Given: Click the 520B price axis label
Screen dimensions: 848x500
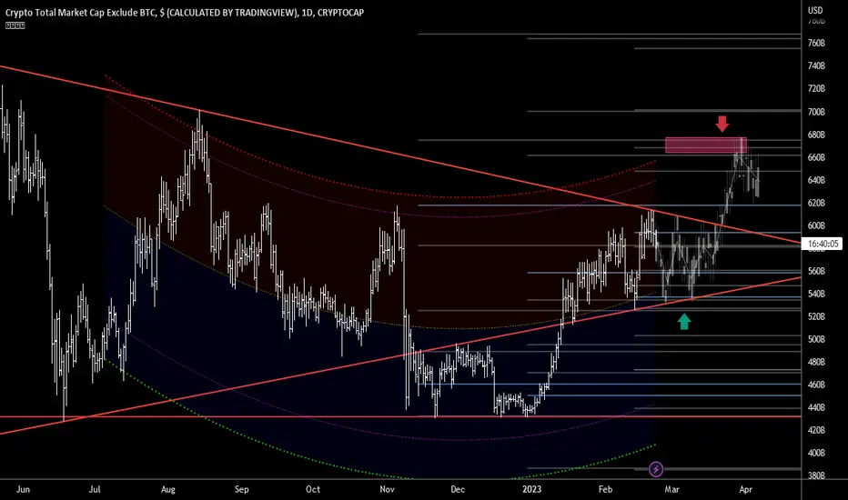Looking at the screenshot, I should (816, 316).
